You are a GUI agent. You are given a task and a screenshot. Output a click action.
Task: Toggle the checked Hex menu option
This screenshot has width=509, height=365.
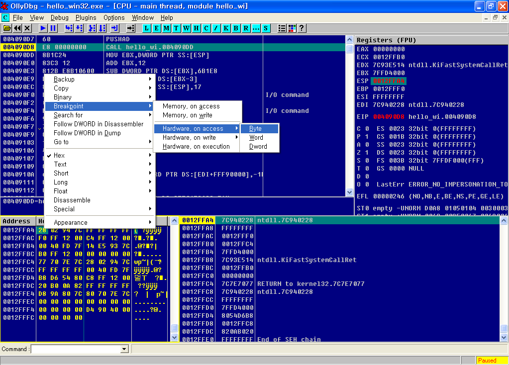(x=59, y=156)
